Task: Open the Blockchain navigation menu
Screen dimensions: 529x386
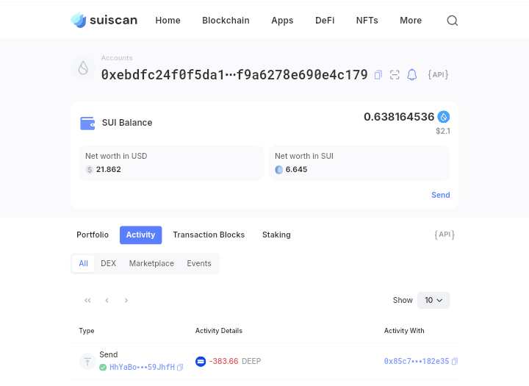Action: point(226,21)
